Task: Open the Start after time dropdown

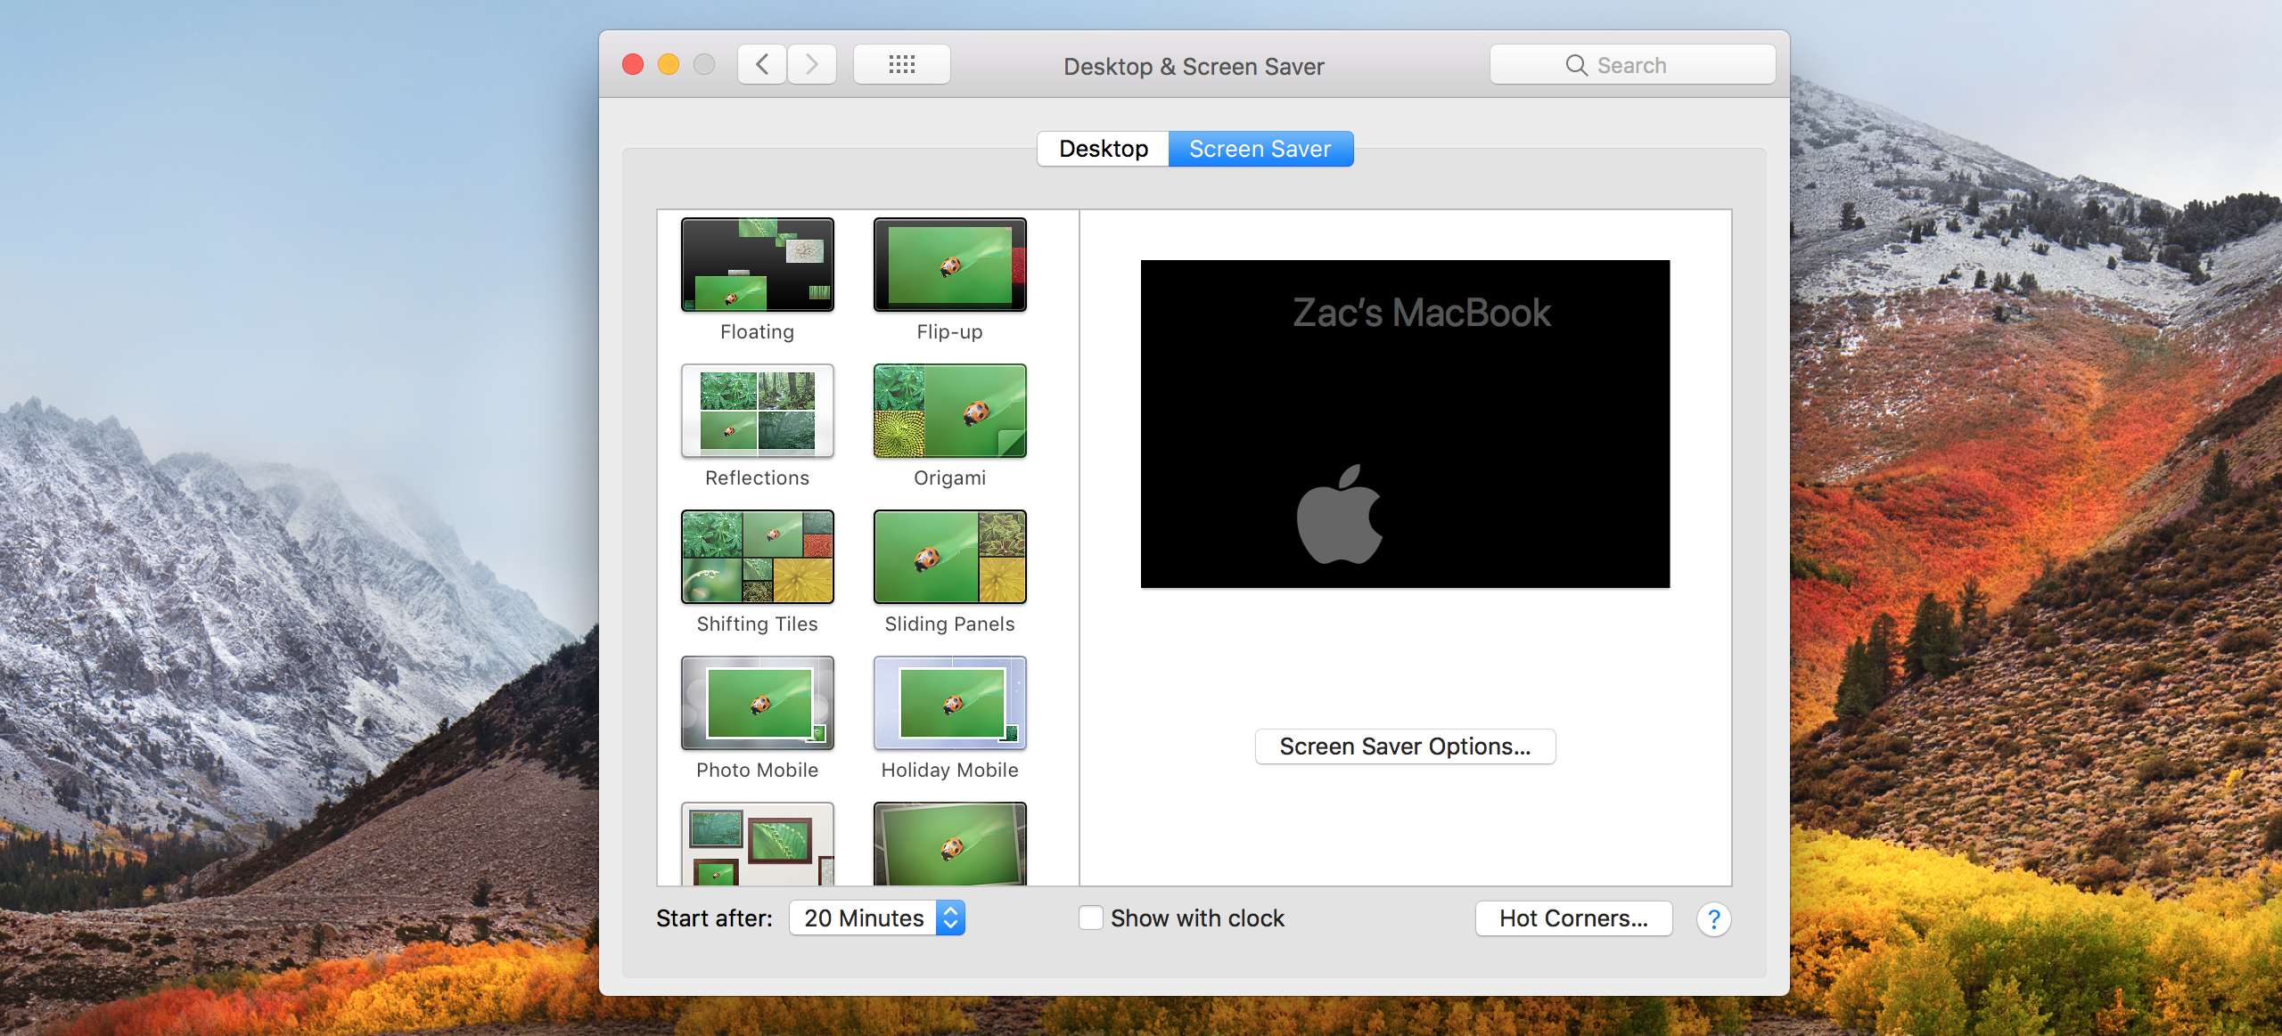Action: [876, 918]
